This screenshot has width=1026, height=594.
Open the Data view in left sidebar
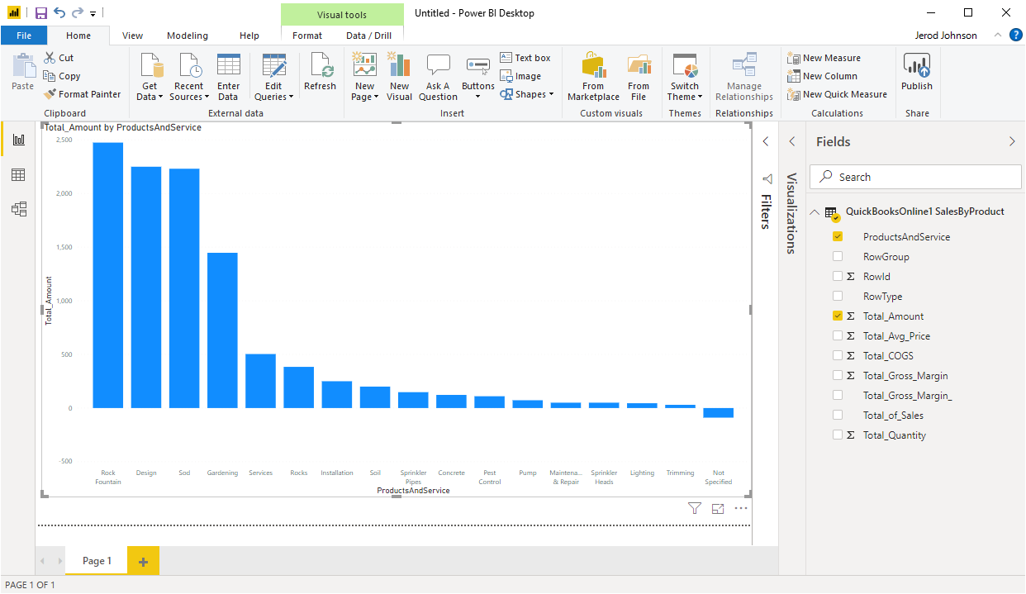pos(18,174)
